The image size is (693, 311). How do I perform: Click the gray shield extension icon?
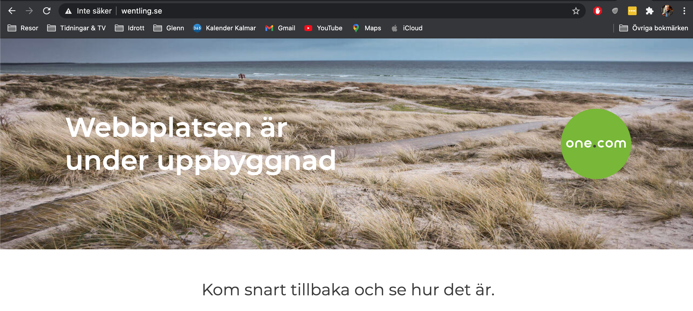pyautogui.click(x=615, y=11)
